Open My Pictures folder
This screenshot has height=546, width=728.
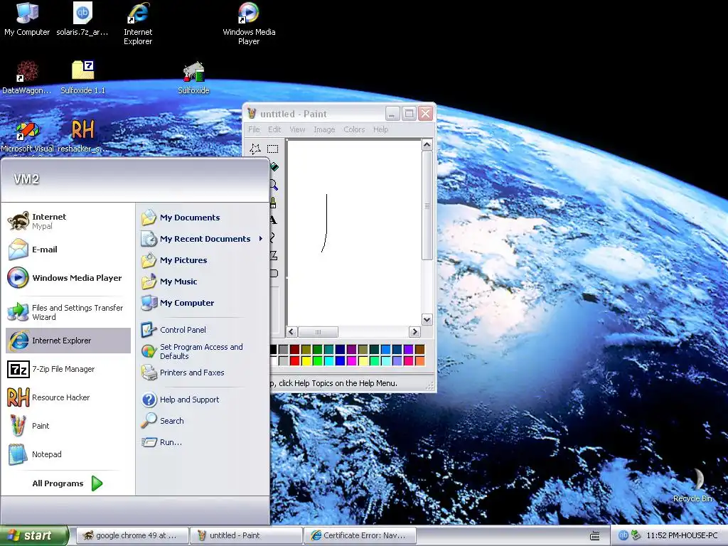pos(202,260)
